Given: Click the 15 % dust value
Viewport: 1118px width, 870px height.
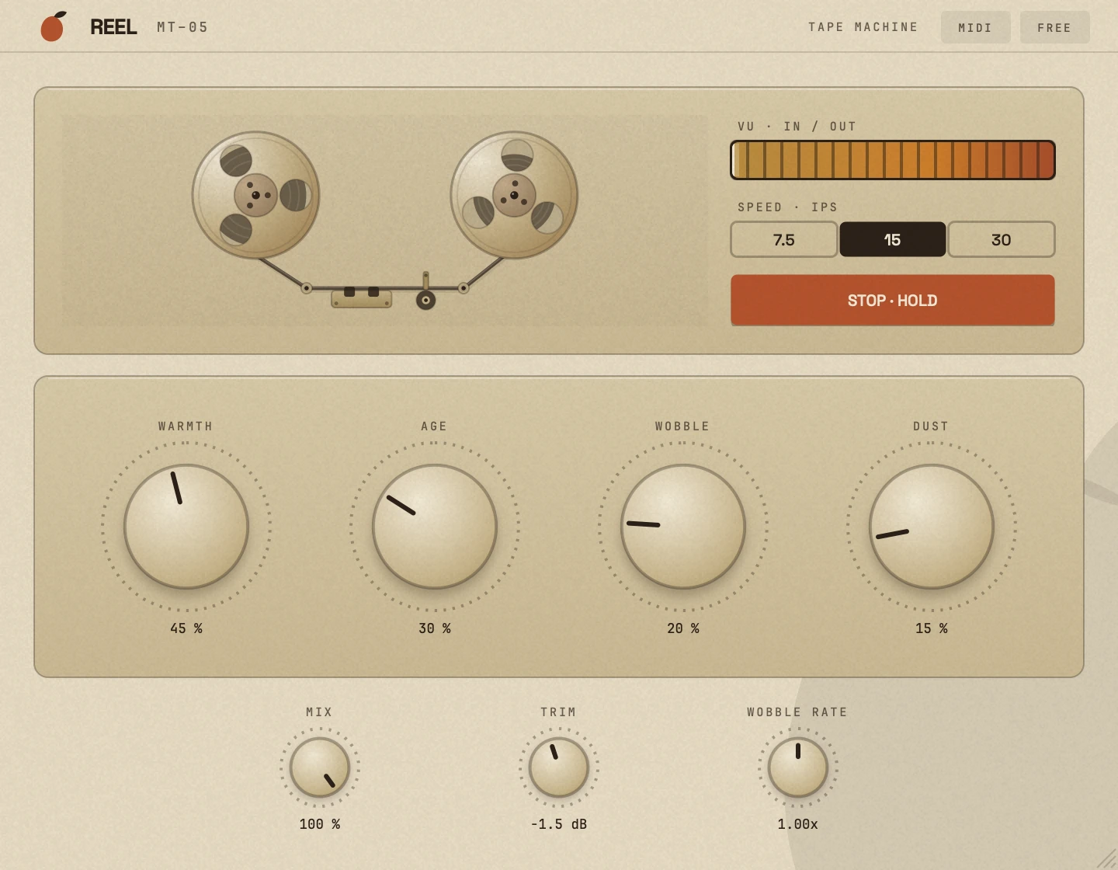Looking at the screenshot, I should (932, 628).
